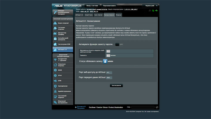Toggle the password protection OFF switch
The height and width of the screenshot is (119, 211).
click(x=119, y=44)
